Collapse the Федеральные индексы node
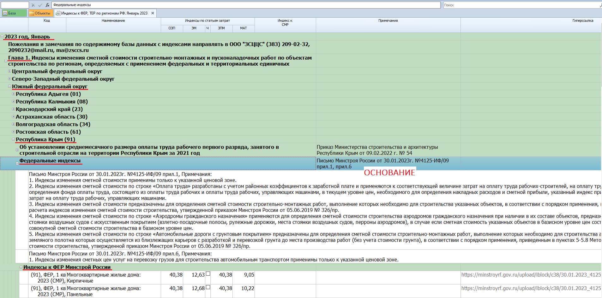Screen dimensions: 602x298 click(x=17, y=164)
